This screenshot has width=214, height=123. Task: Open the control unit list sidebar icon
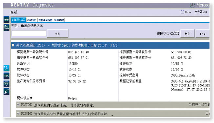click(x=6, y=27)
